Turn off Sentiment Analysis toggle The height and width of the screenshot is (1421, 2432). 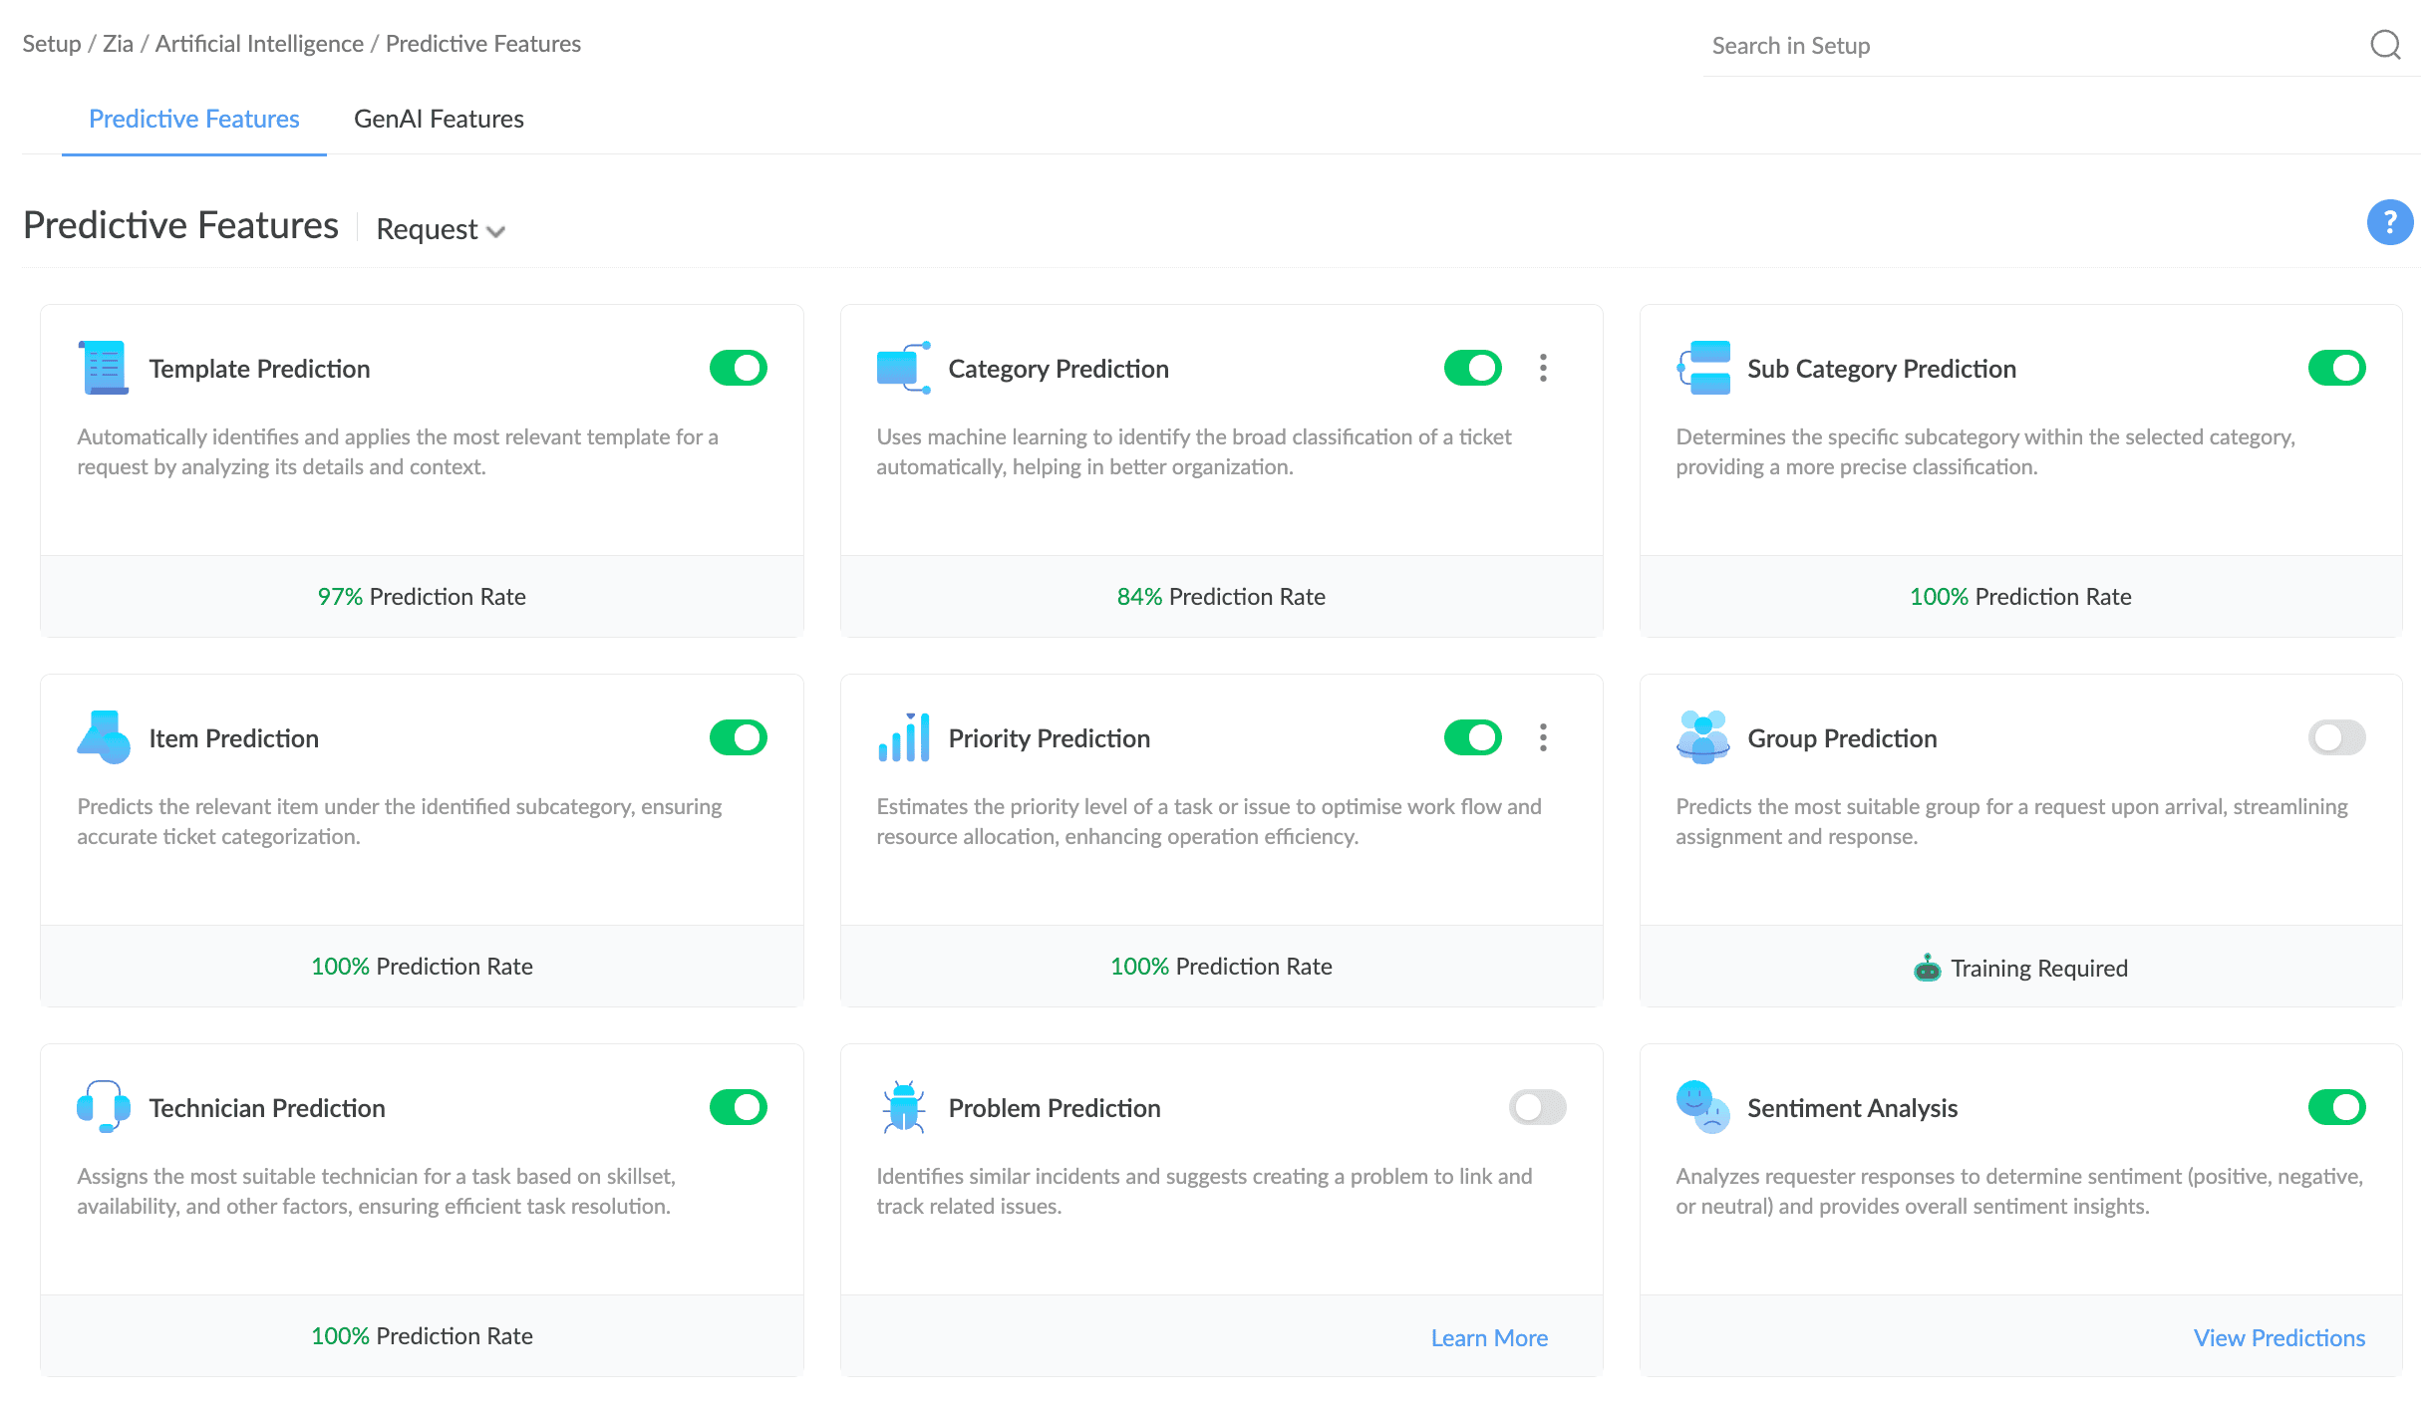pos(2336,1107)
